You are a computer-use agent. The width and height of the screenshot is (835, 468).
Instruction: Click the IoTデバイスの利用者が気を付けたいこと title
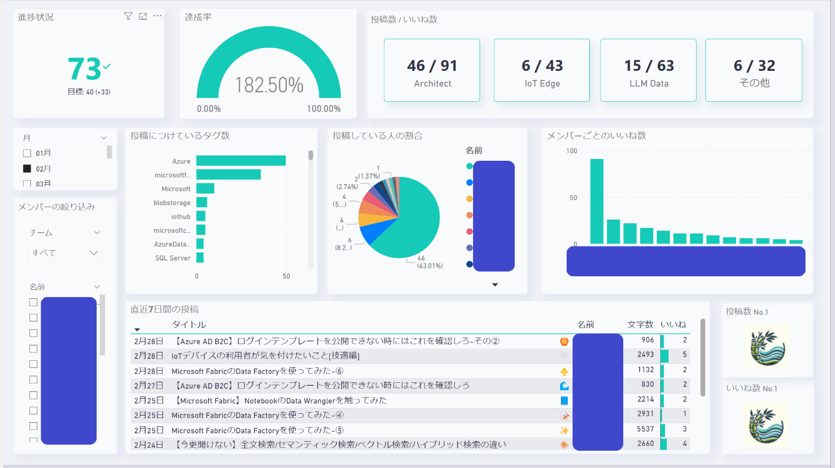tap(265, 356)
